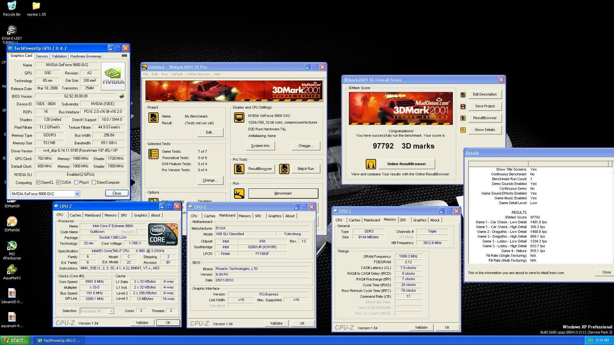Launch the MSI Afterburner desktop shortcut

coord(12,250)
